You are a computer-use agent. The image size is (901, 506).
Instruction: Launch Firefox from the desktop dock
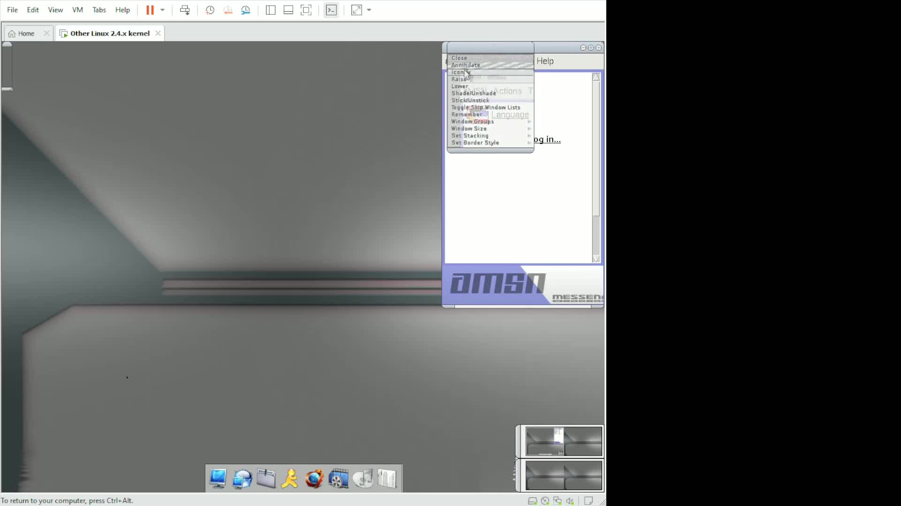coord(314,478)
